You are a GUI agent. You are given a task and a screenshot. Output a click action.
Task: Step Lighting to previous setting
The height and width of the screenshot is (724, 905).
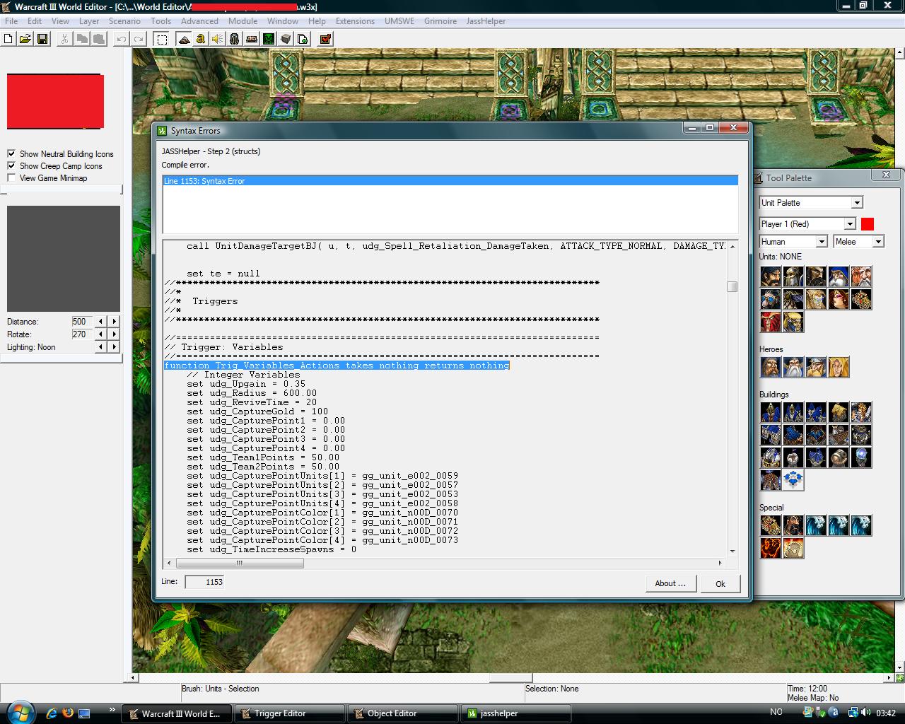coord(100,346)
